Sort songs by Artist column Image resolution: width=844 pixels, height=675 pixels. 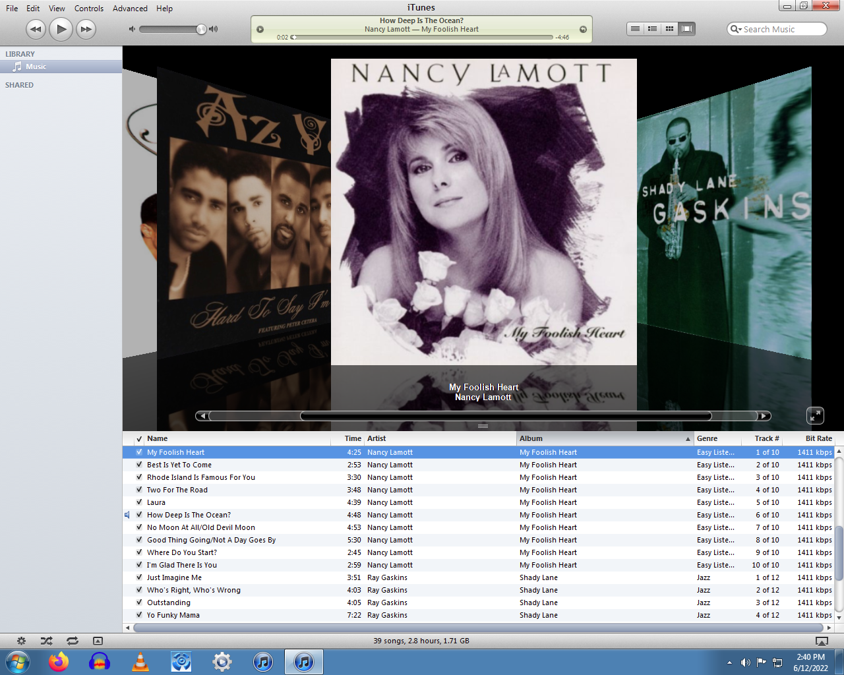tap(440, 438)
